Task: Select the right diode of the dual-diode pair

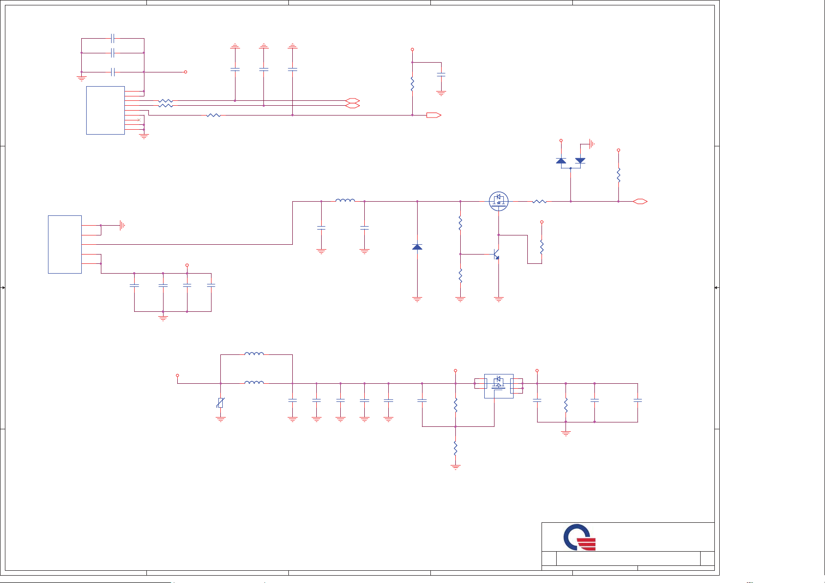Action: pos(580,160)
